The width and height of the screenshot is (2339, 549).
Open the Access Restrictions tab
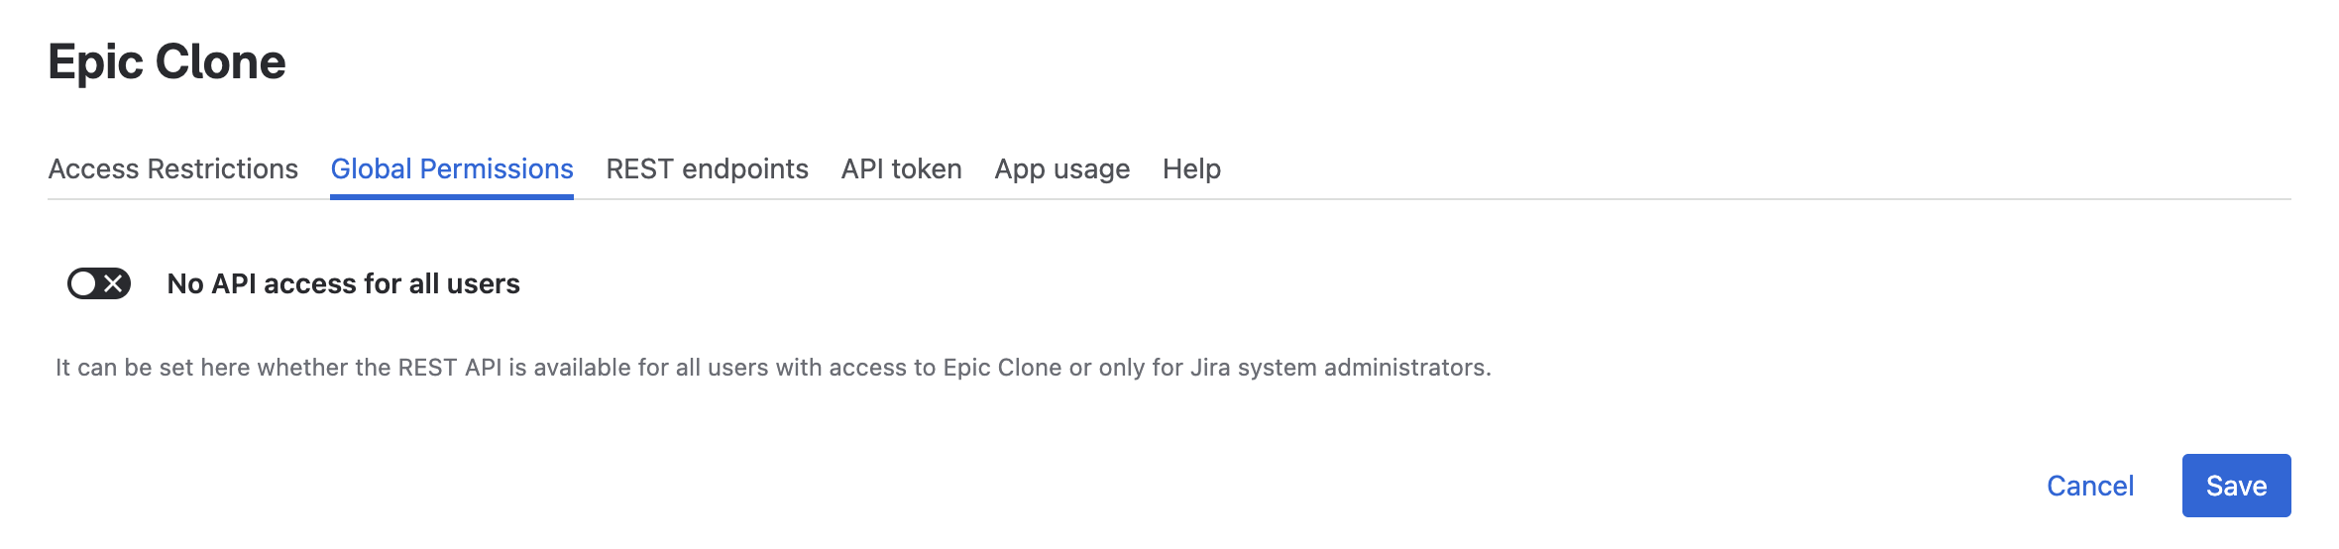coord(172,169)
